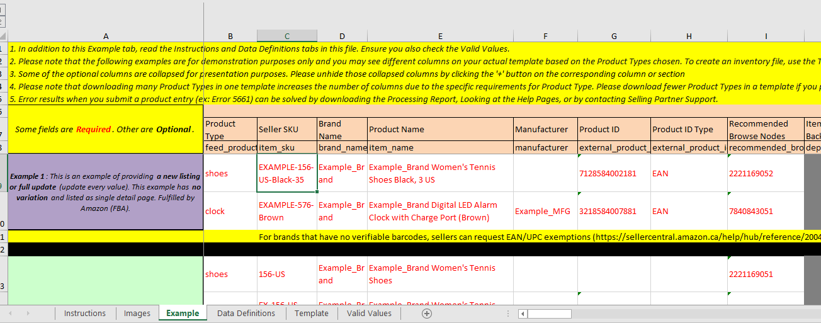Click the '156-US' SKU cell
821x323 pixels.
coord(287,274)
